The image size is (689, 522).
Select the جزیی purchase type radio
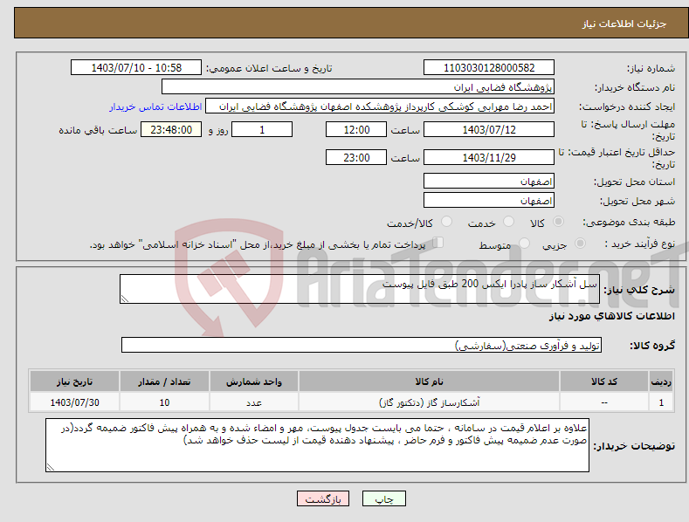coord(580,244)
